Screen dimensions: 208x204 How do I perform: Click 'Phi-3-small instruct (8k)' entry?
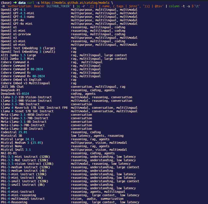(x=23, y=185)
